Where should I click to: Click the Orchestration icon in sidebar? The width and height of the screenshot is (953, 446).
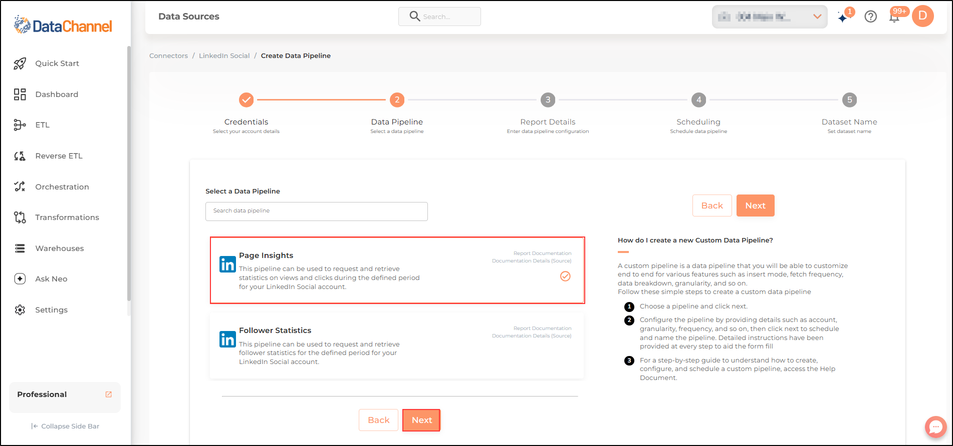click(20, 186)
